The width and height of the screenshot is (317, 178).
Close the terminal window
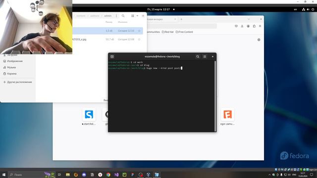point(212,57)
